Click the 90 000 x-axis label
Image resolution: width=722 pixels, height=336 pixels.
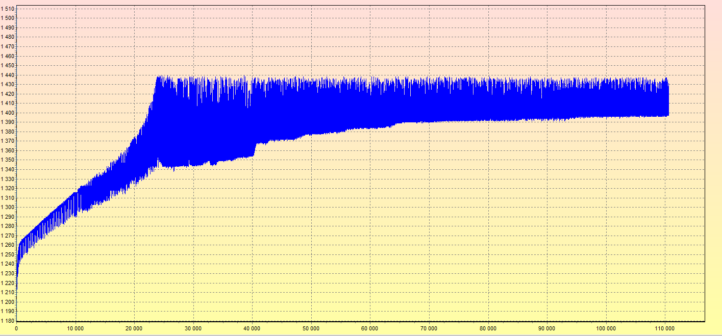[x=547, y=328]
